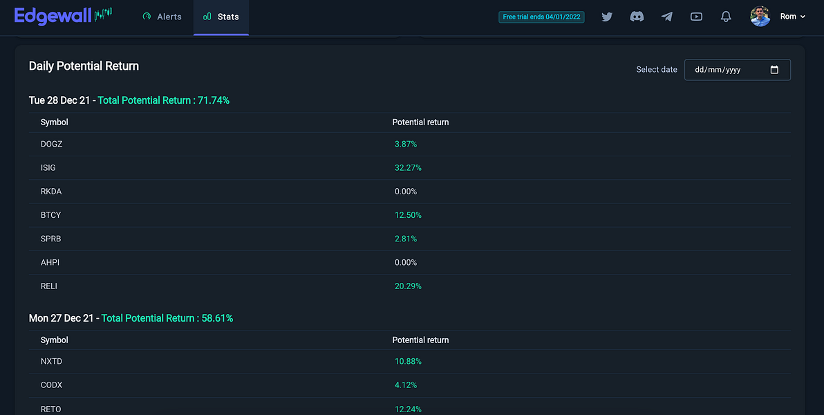The image size is (824, 415).
Task: Open the Twitter icon link
Action: pyautogui.click(x=607, y=17)
